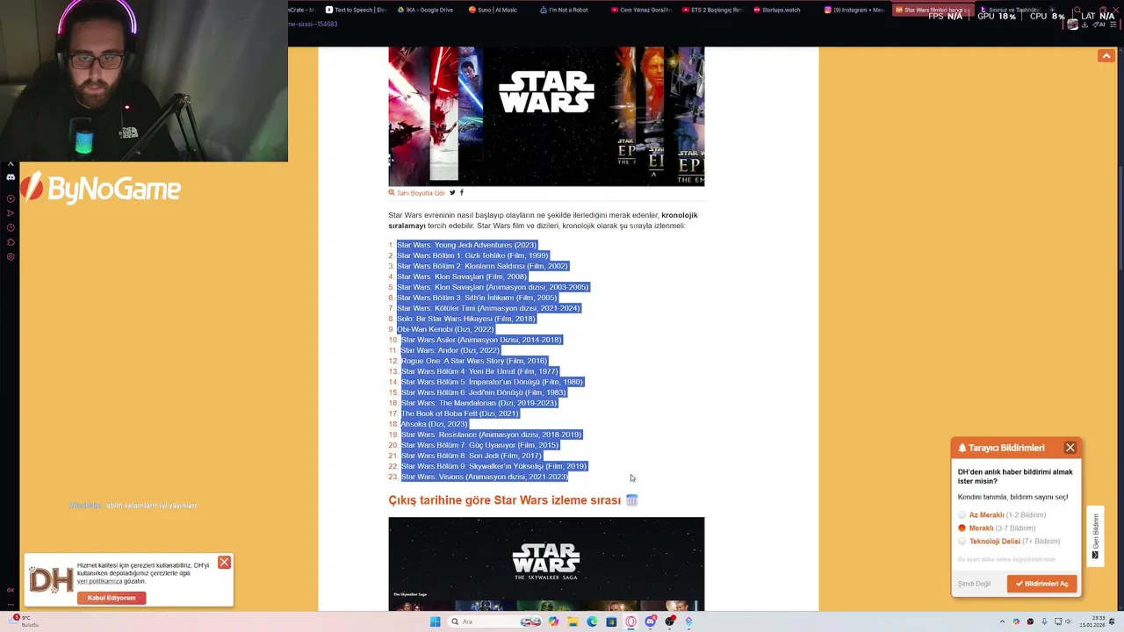Click 'Rogue One: A Star Wars Story' list item

click(x=474, y=361)
